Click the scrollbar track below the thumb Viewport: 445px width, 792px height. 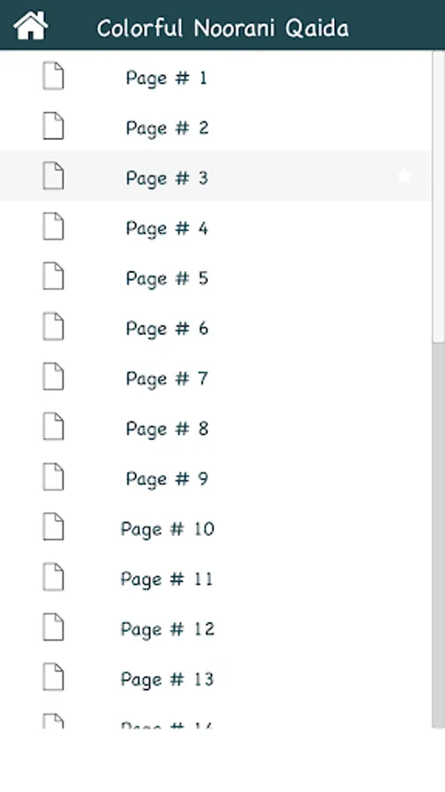pos(438,535)
